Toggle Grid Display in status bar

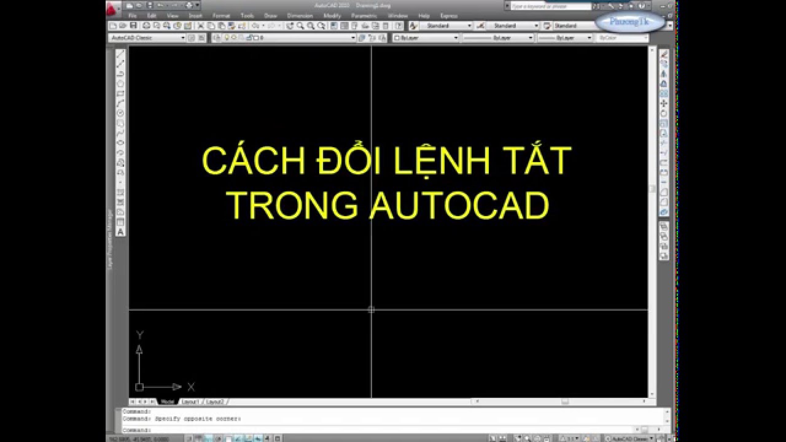[198, 438]
